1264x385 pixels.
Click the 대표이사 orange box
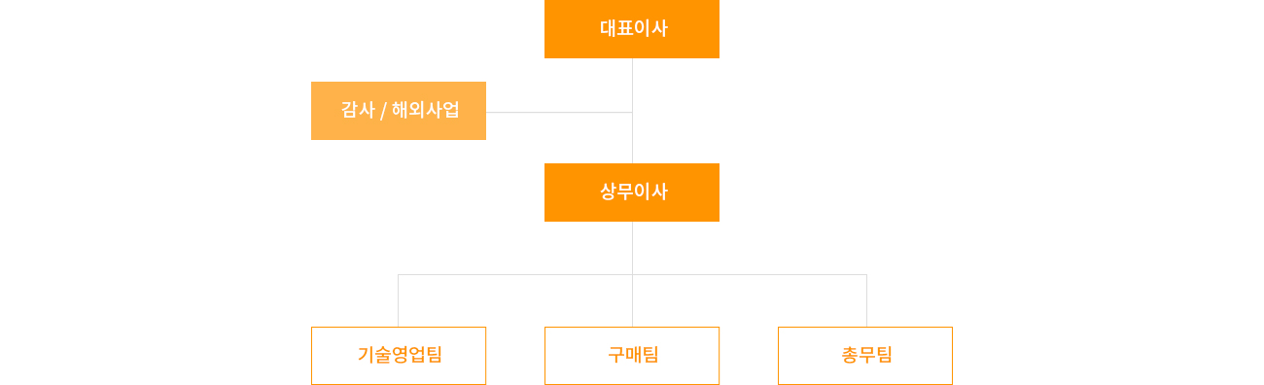coord(632,28)
